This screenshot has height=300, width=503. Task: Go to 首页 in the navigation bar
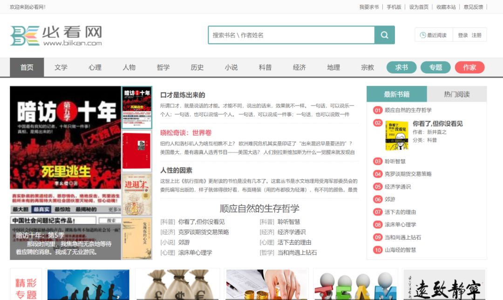pos(27,67)
